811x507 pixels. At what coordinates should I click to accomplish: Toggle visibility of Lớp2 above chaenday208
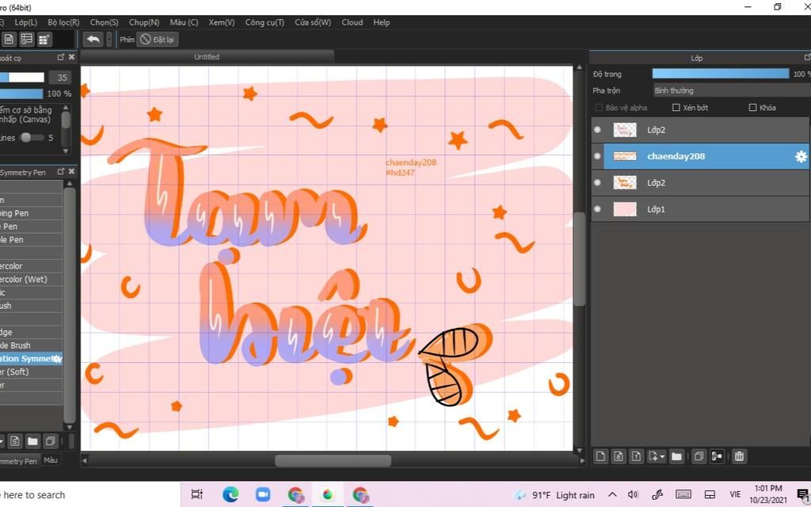[x=597, y=130]
